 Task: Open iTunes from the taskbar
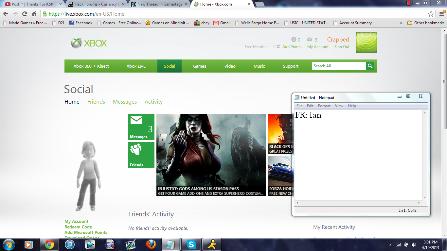click(x=70, y=244)
